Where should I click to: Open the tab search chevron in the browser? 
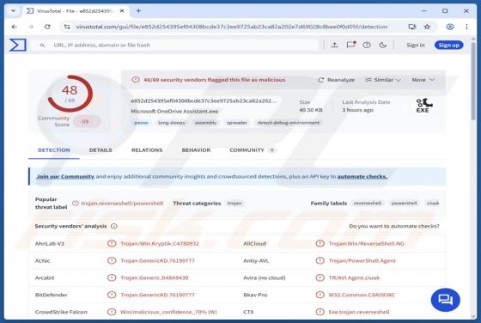13,10
